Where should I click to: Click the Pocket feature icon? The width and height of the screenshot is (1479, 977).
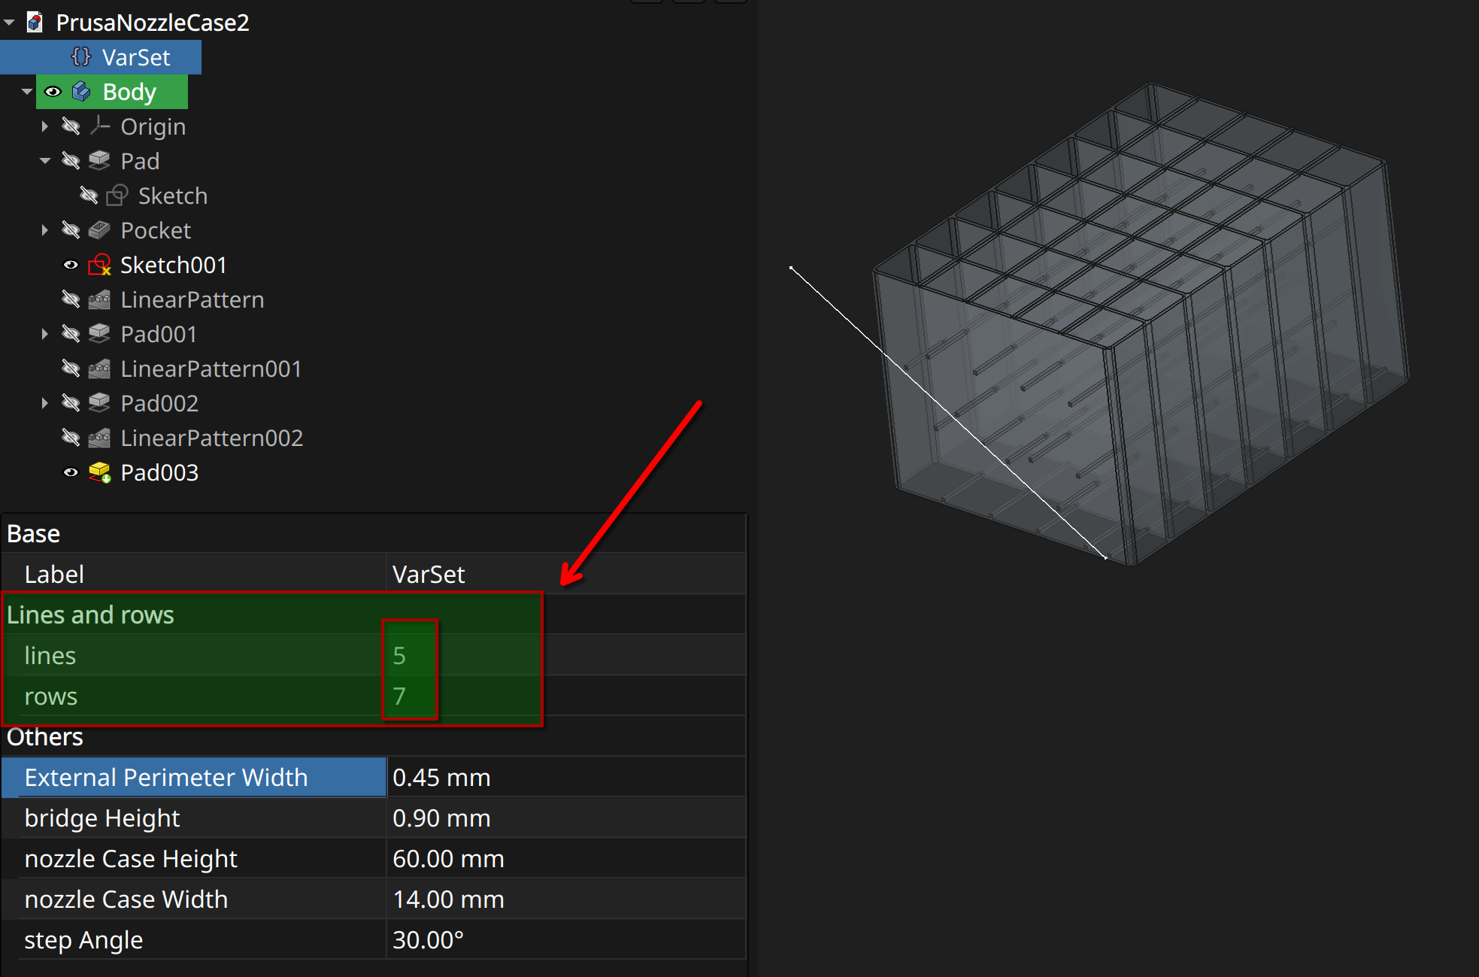coord(99,230)
